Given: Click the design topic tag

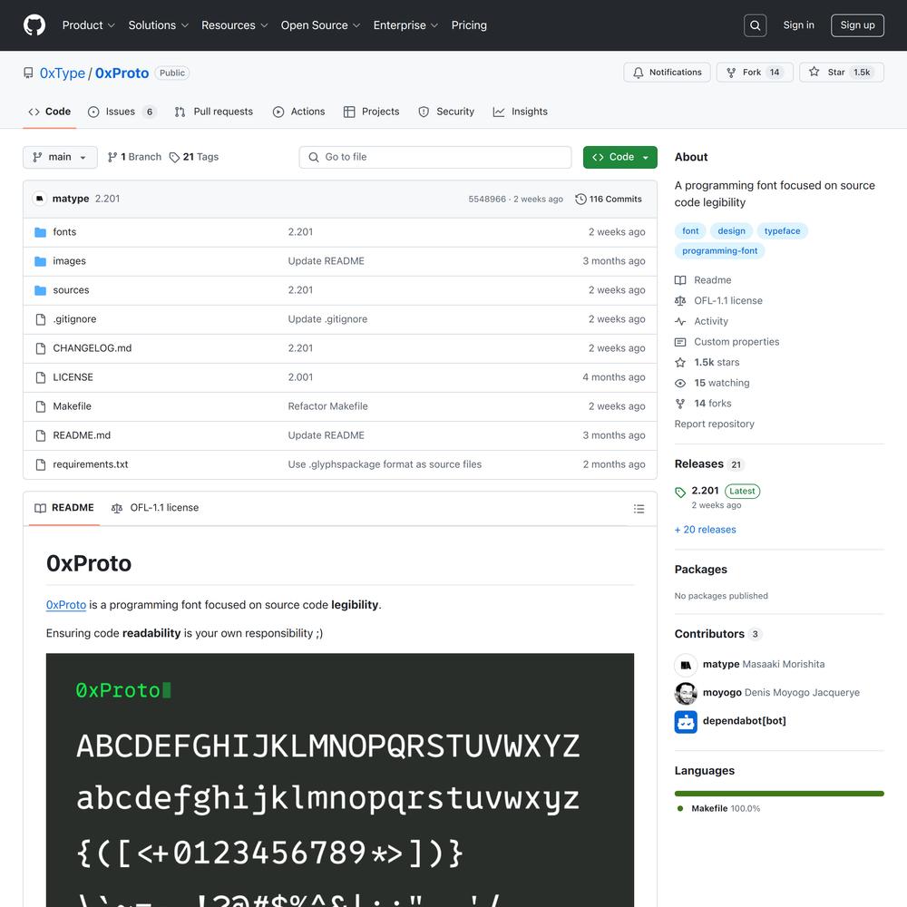Looking at the screenshot, I should pyautogui.click(x=731, y=231).
